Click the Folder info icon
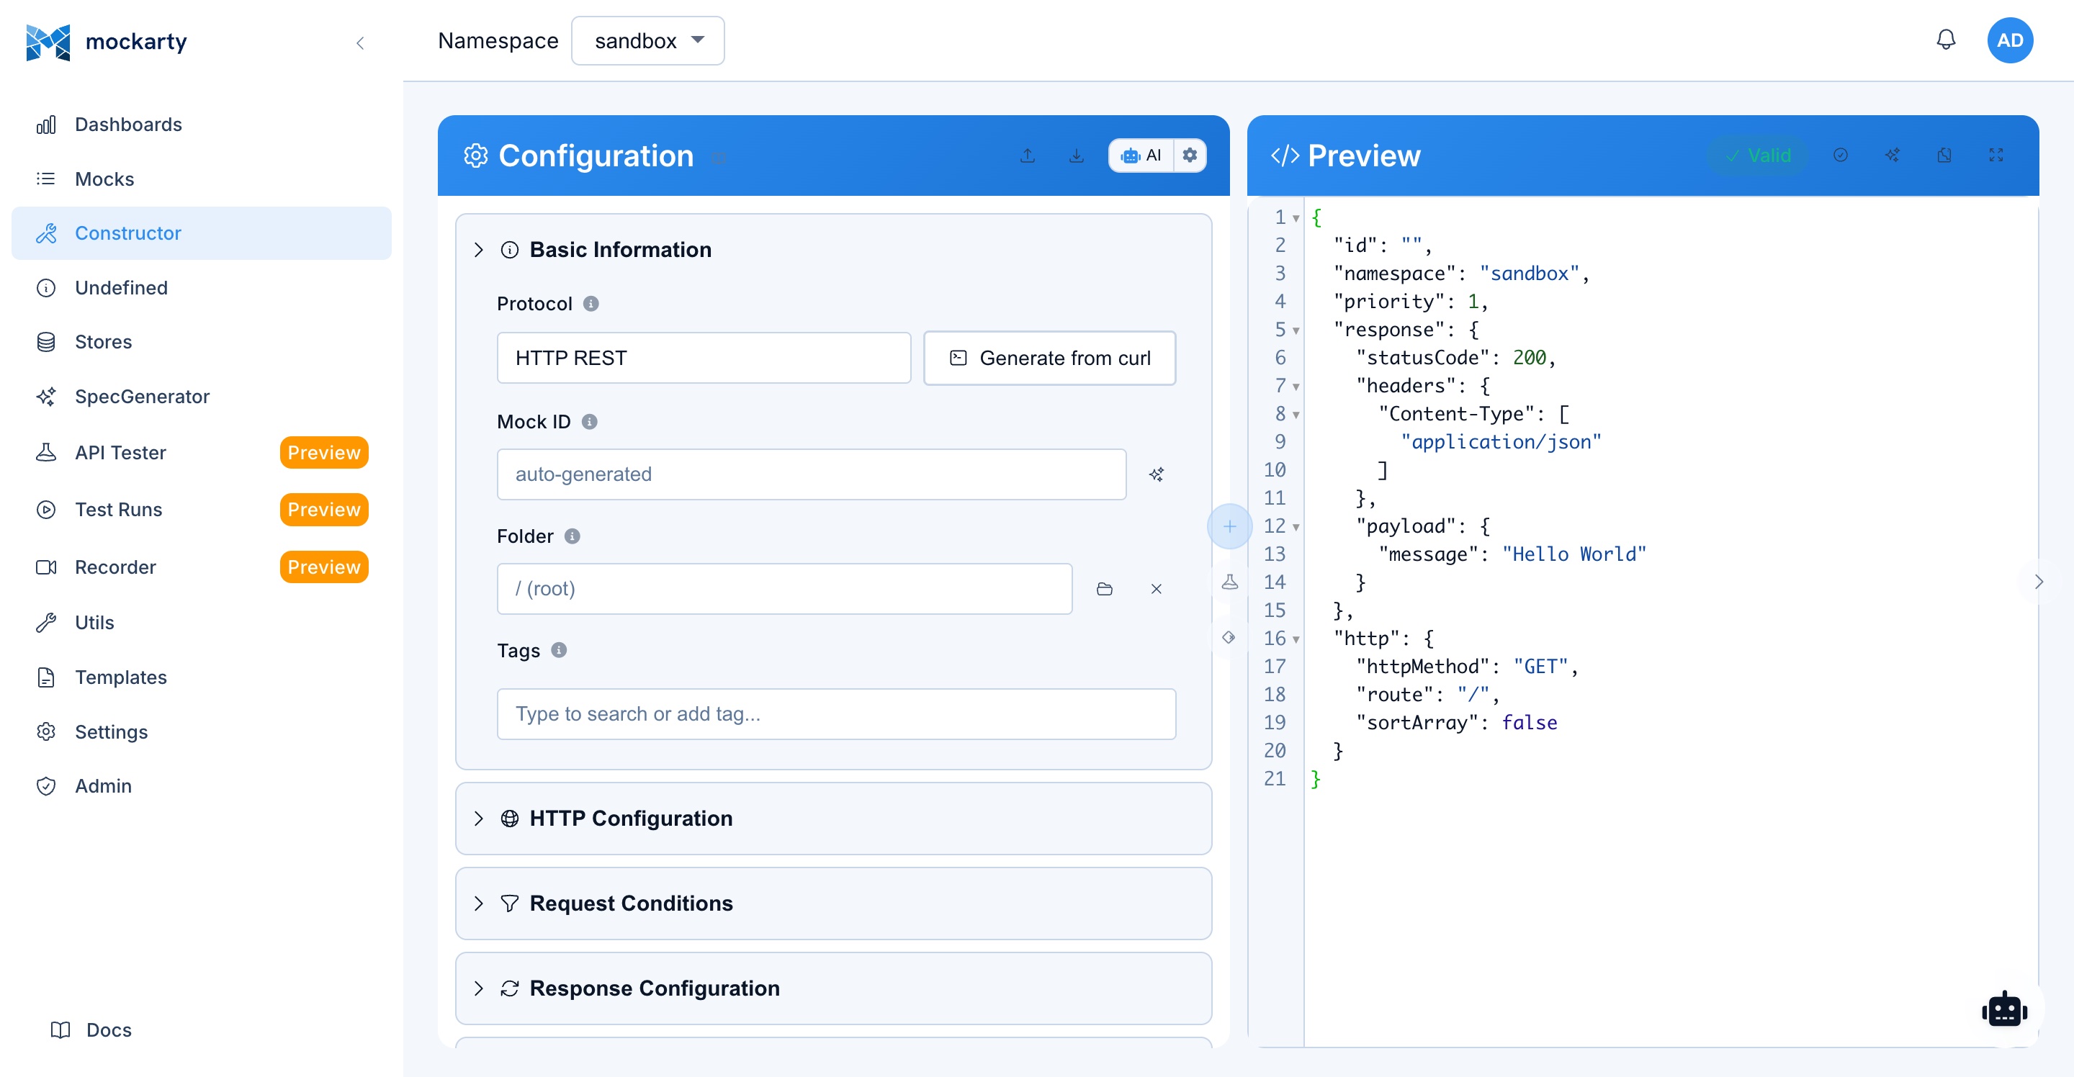This screenshot has width=2074, height=1077. pos(573,536)
